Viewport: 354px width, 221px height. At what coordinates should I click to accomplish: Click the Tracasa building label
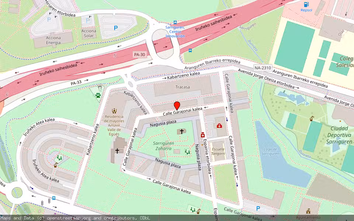183,87
